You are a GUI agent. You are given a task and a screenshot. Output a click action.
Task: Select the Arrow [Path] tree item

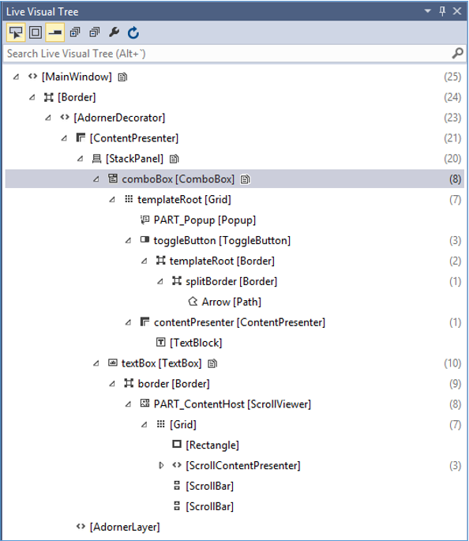click(x=224, y=302)
